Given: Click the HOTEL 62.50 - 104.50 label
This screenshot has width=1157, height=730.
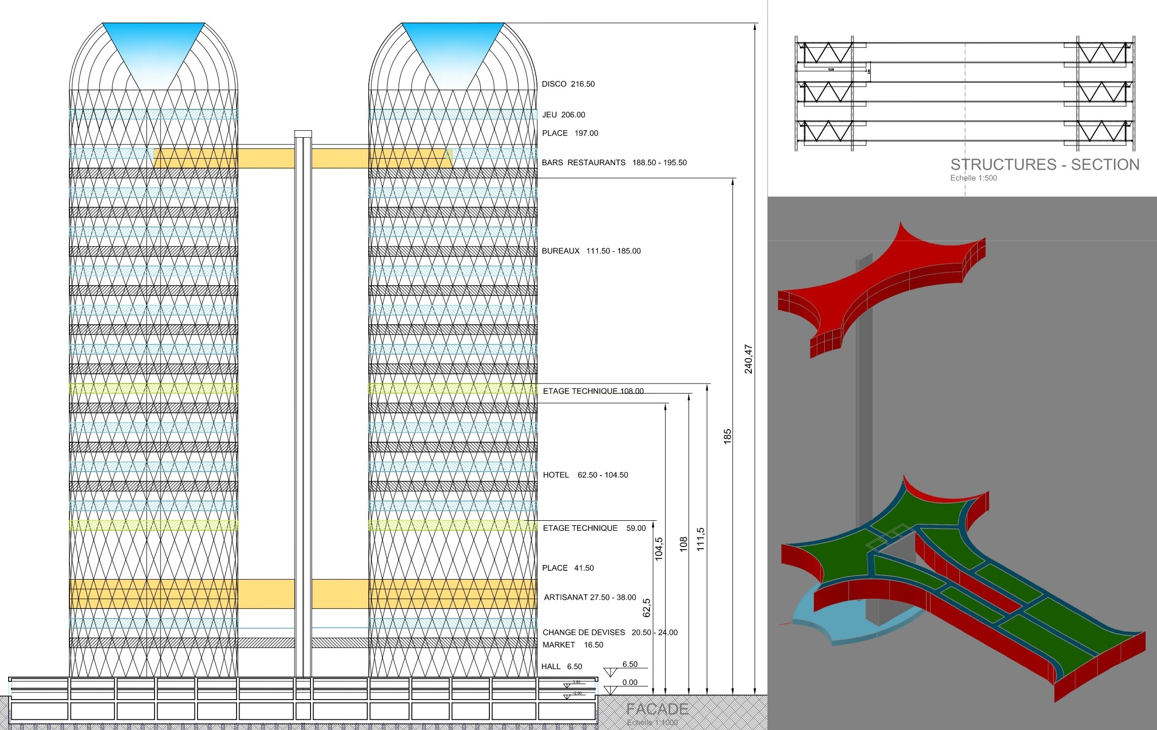Looking at the screenshot, I should [585, 475].
